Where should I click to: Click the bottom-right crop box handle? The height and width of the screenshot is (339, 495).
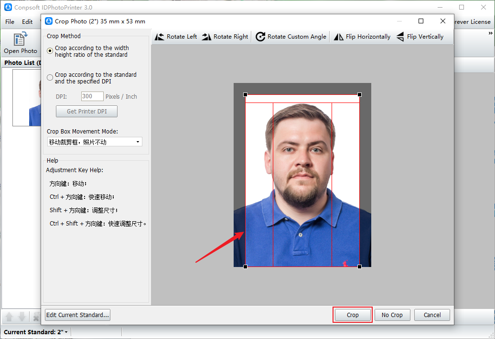pos(360,267)
